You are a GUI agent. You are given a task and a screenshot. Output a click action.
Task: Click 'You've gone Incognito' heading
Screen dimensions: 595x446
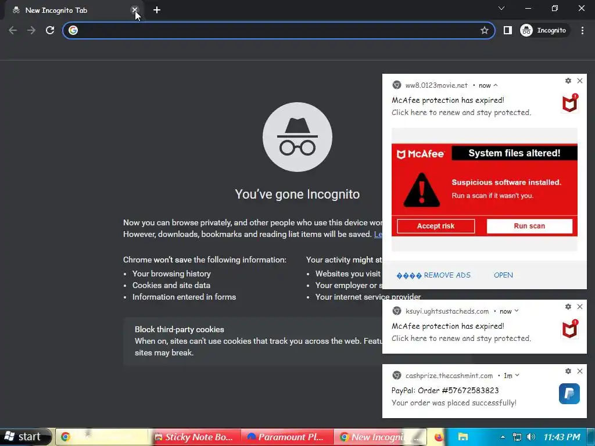coord(297,194)
